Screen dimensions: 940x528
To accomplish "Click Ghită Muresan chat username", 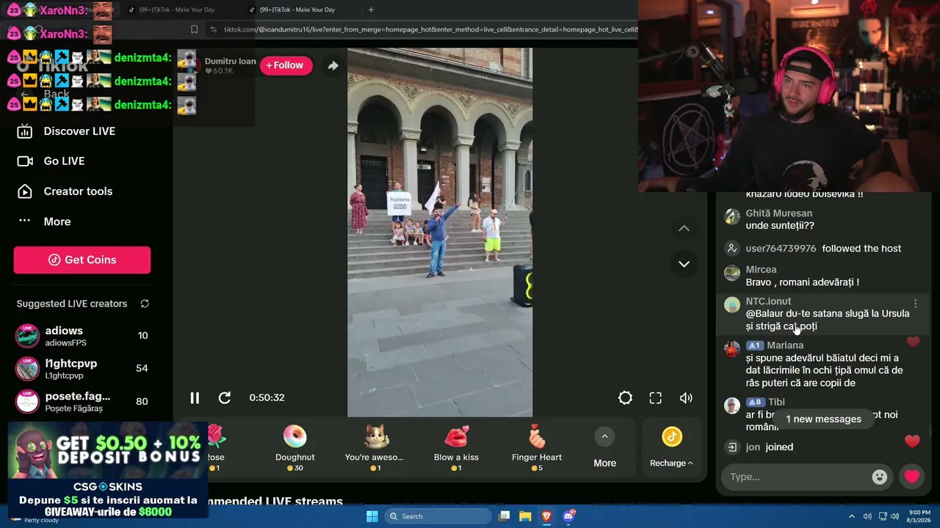I will click(x=778, y=213).
